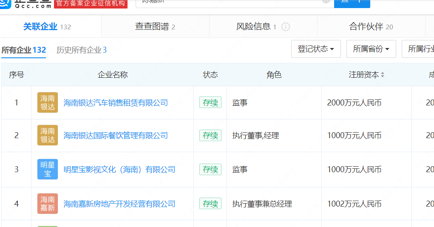Open 海南银达国际餐饮管理 company logo

point(48,135)
